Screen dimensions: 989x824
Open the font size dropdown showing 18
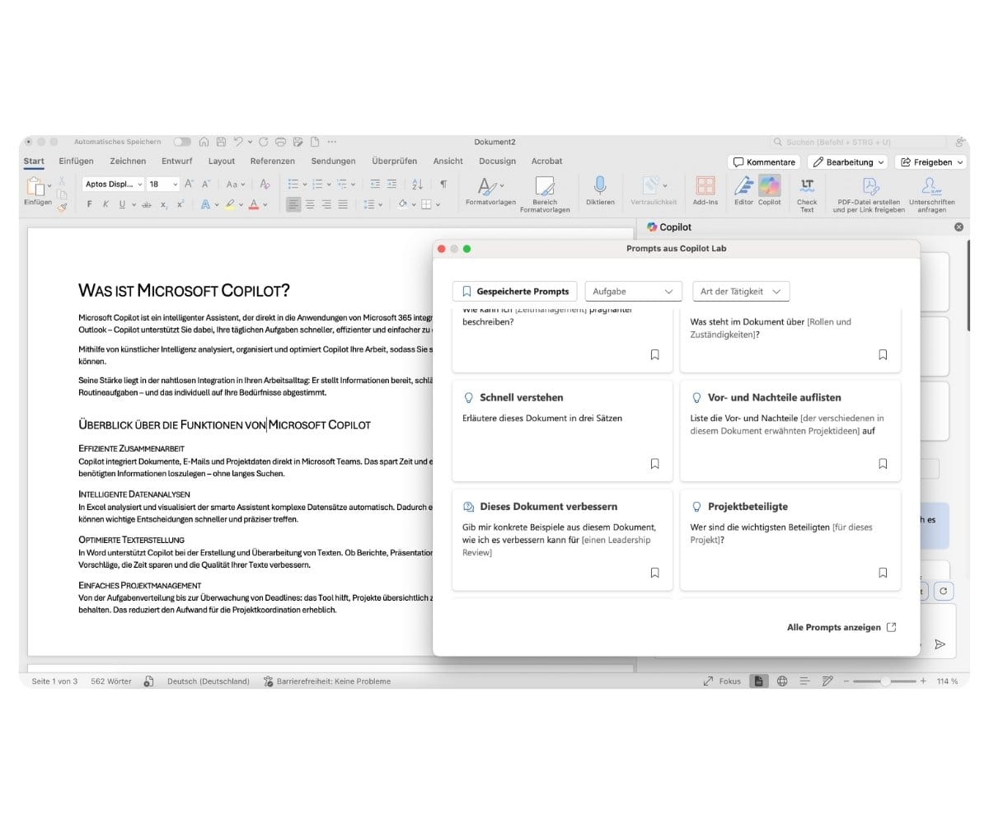click(163, 185)
